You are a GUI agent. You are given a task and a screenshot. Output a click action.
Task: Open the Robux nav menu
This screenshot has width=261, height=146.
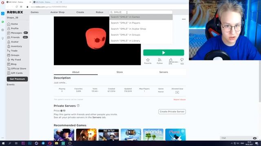click(x=100, y=12)
